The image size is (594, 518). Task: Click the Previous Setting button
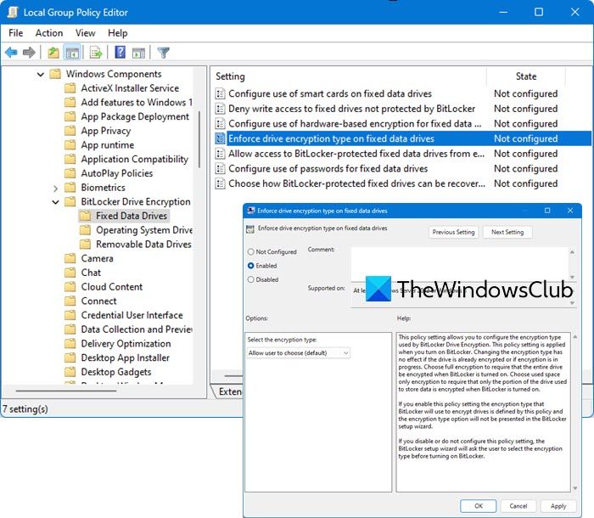[x=453, y=232]
